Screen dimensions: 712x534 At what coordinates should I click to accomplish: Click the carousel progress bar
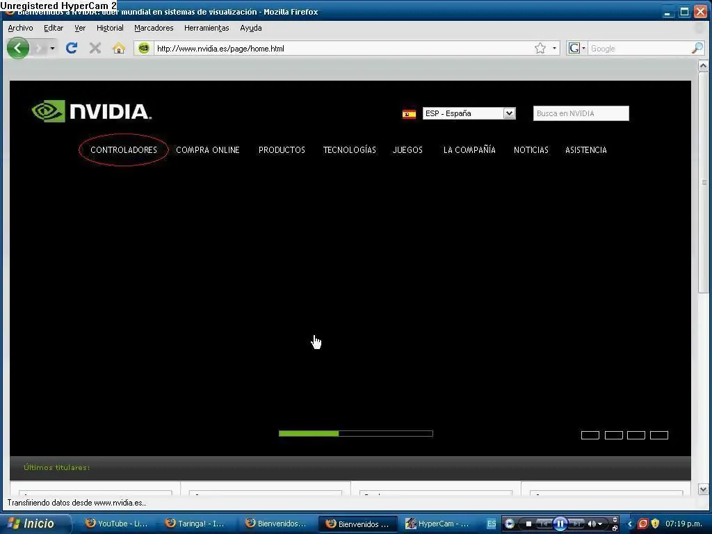(355, 433)
